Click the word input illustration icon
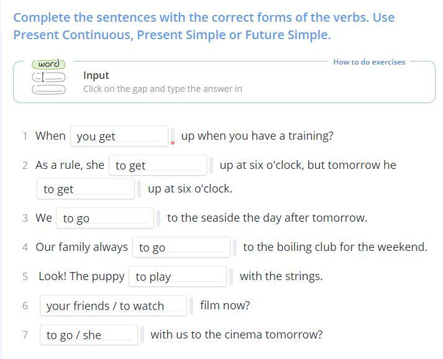 (x=48, y=77)
